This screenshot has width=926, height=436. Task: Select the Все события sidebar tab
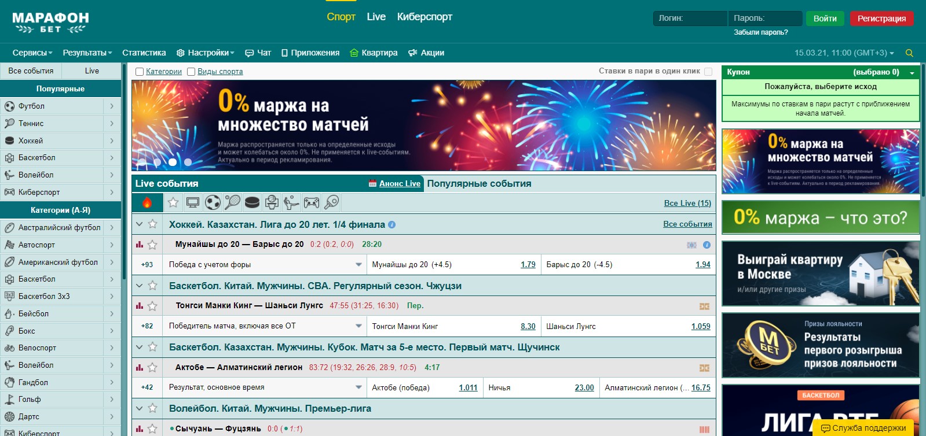coord(31,71)
